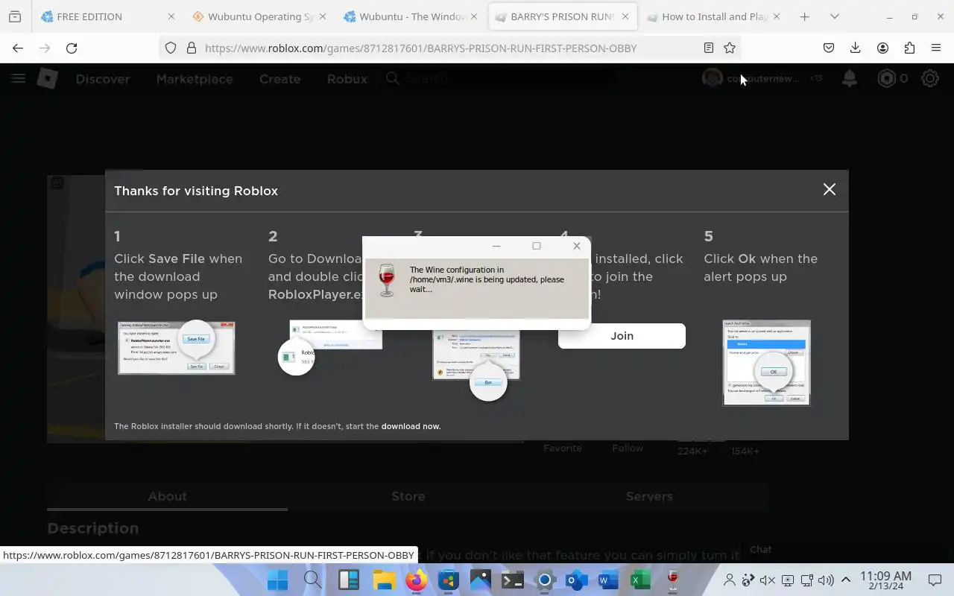Select the About tab
This screenshot has width=954, height=596.
(167, 496)
